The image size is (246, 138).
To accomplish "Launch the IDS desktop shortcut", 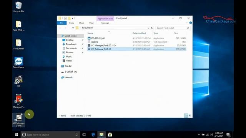I will (18, 81).
